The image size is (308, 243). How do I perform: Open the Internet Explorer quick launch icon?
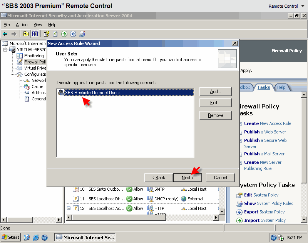[x=36, y=238]
